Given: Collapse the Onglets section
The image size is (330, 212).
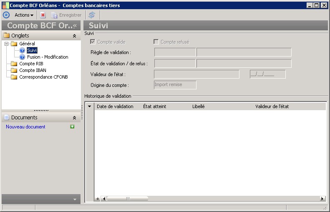Looking at the screenshot, I should click(x=74, y=36).
